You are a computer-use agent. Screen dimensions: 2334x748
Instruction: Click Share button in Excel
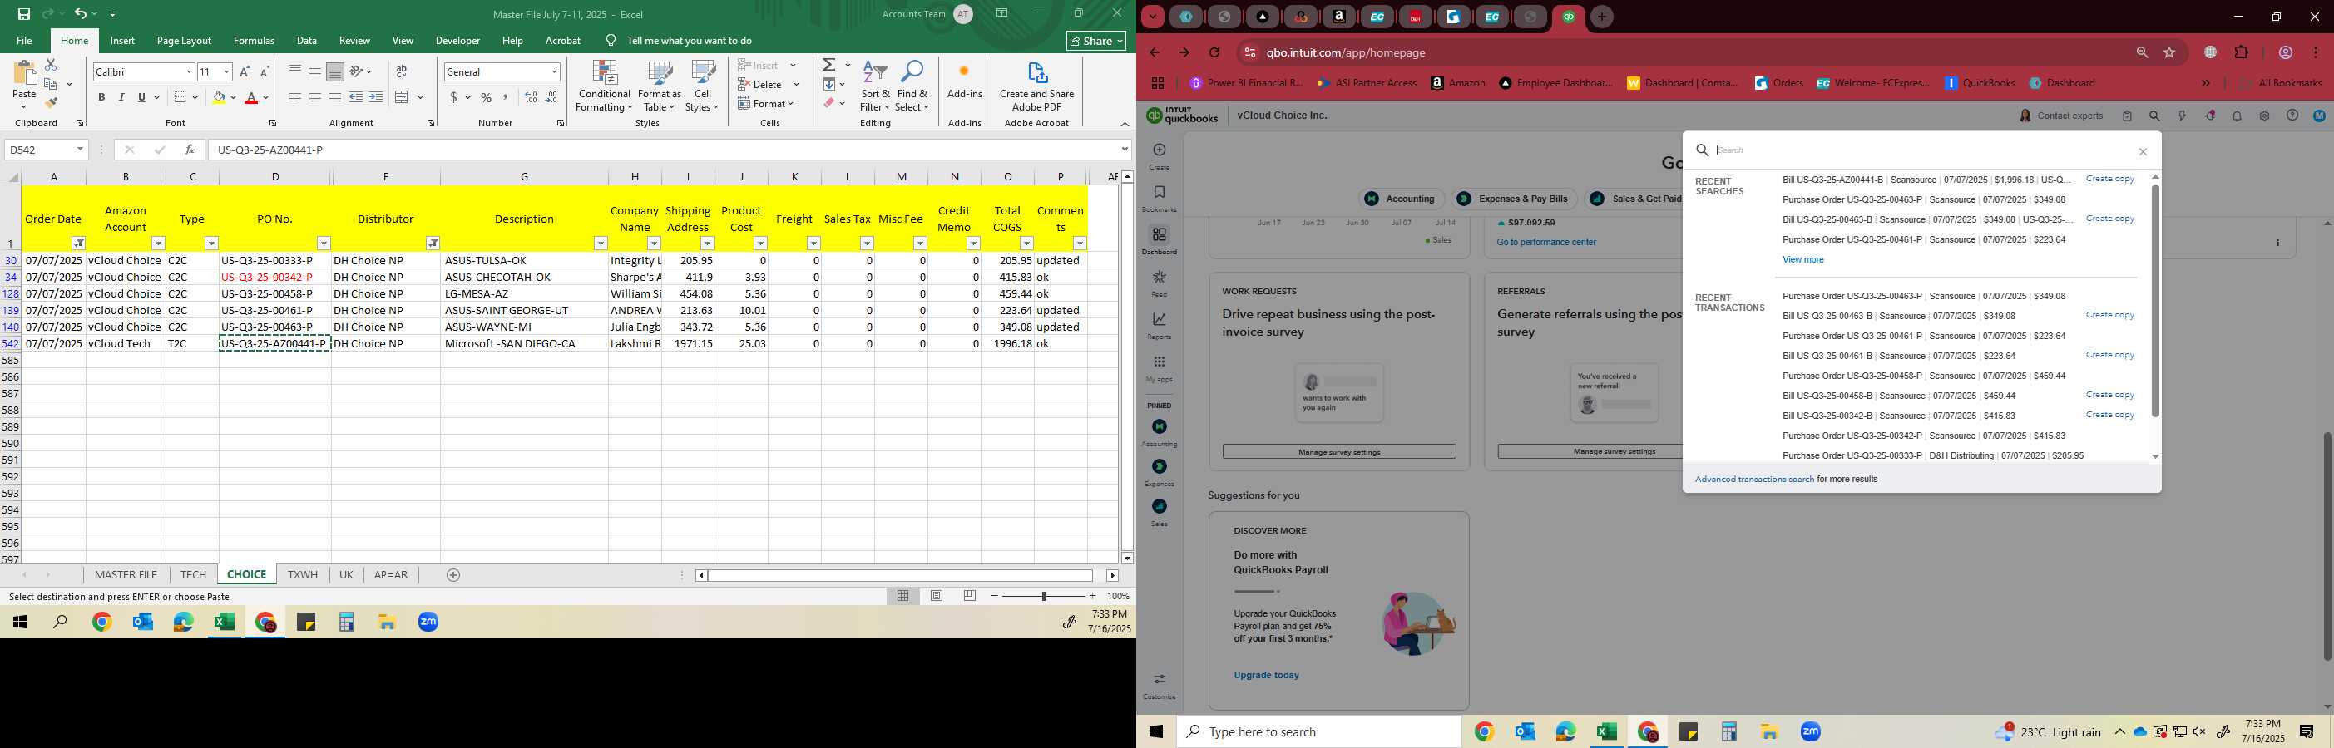[1096, 41]
